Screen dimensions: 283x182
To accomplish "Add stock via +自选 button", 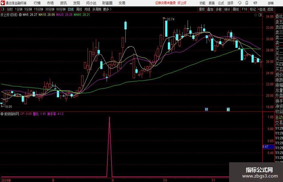I will pos(262,9).
